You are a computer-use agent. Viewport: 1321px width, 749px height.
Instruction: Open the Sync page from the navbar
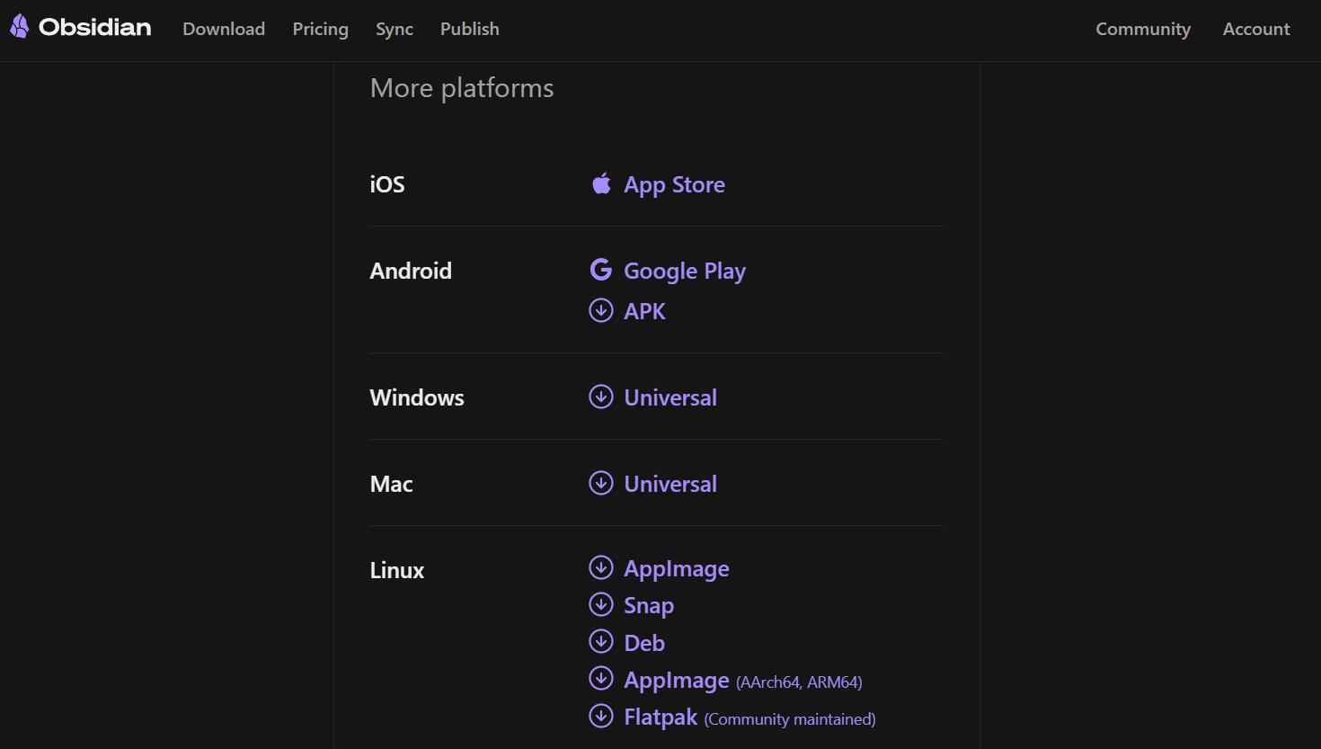394,29
